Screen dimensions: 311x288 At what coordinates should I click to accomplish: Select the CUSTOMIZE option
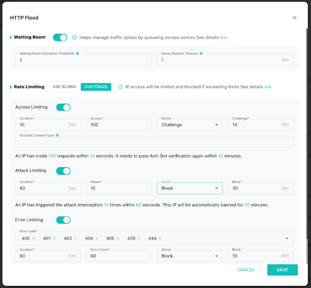click(x=96, y=87)
